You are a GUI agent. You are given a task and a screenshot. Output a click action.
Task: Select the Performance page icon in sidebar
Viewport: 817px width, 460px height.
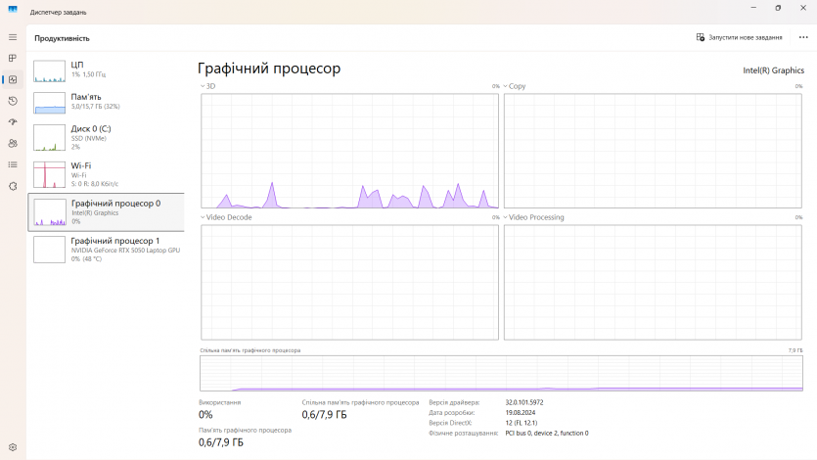(x=13, y=79)
